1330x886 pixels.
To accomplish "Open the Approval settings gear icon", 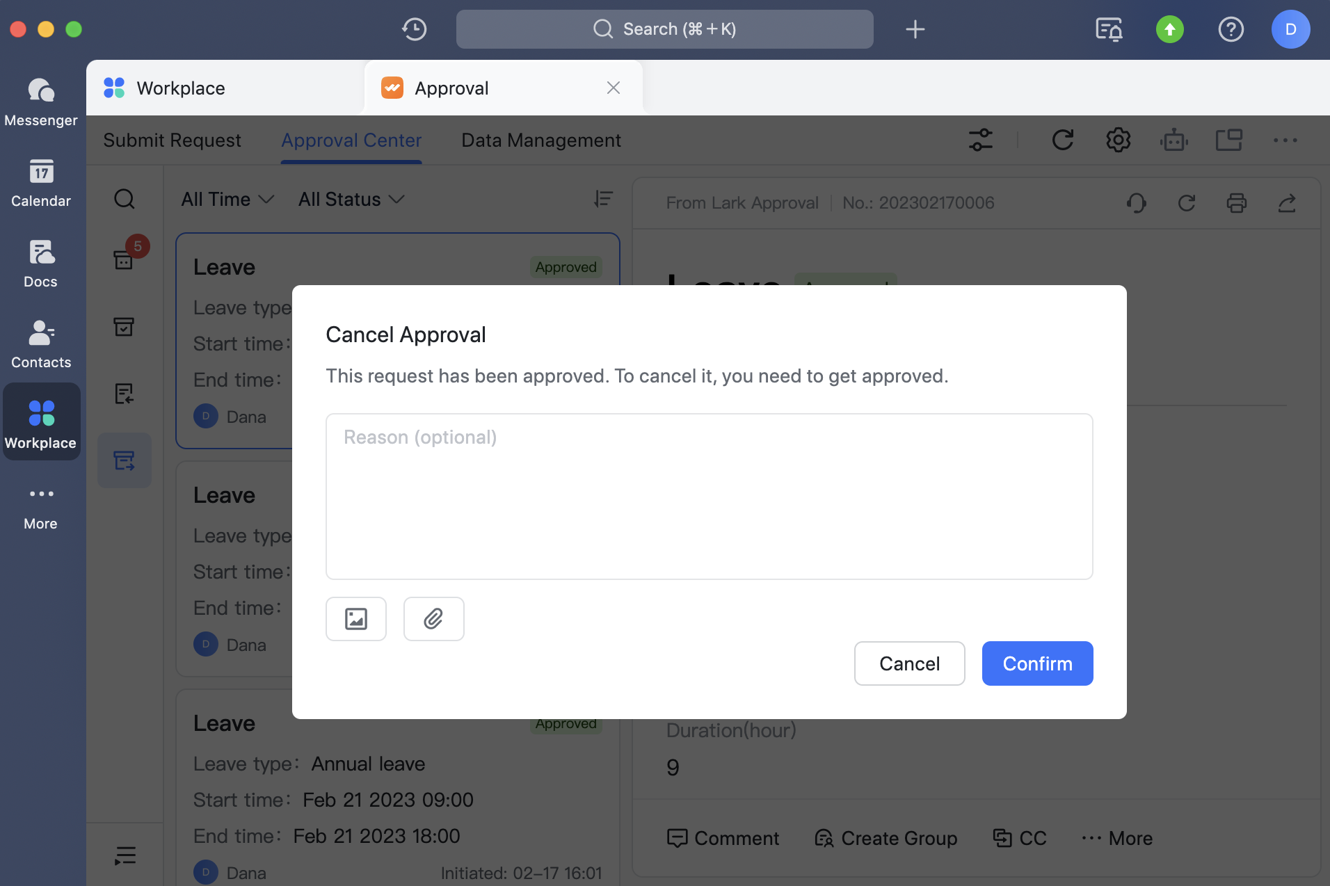I will 1118,140.
